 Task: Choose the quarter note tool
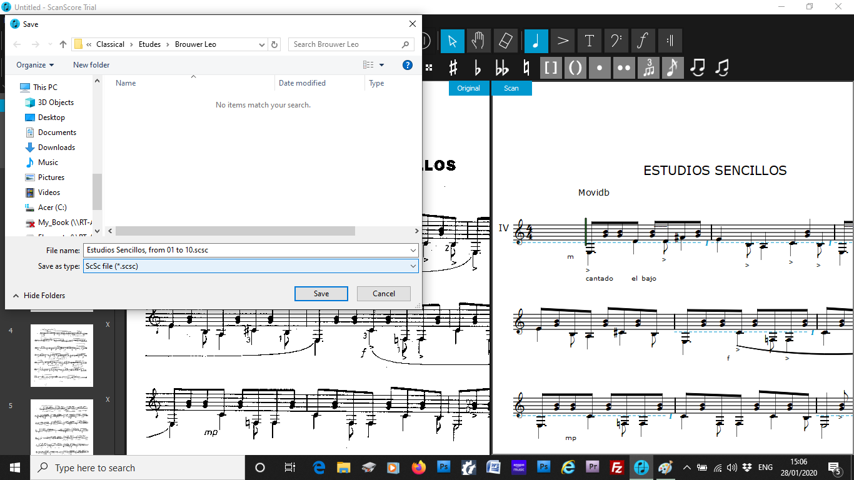pyautogui.click(x=536, y=41)
